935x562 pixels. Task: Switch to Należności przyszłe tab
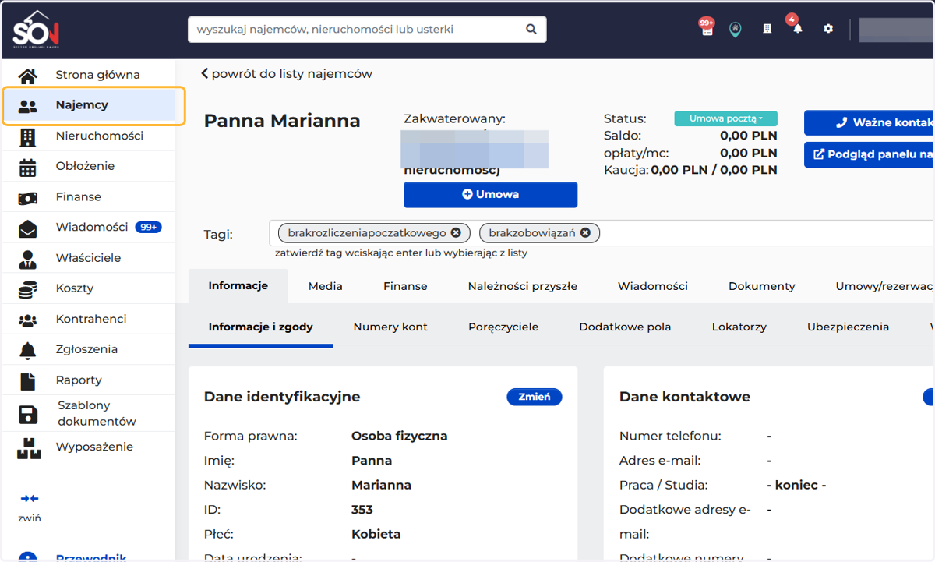(523, 286)
